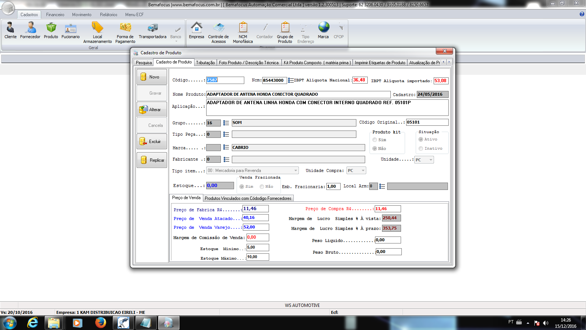This screenshot has width=586, height=330.
Task: Open Kit Produto Composto tab
Action: (x=317, y=63)
